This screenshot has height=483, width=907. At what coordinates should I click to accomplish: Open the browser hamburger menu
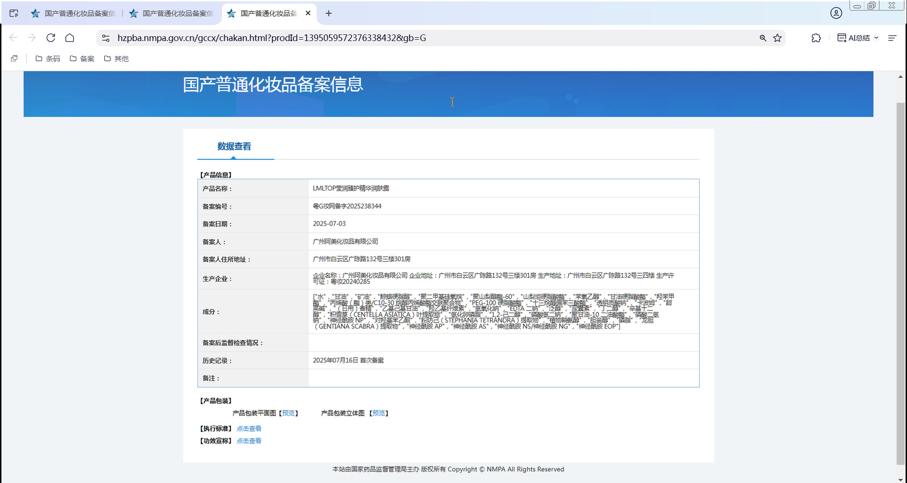point(892,38)
